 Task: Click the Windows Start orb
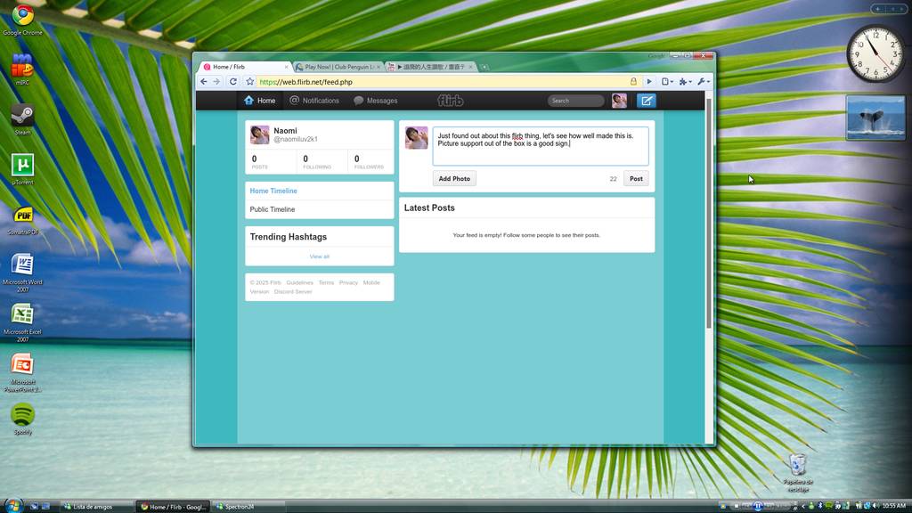click(12, 506)
